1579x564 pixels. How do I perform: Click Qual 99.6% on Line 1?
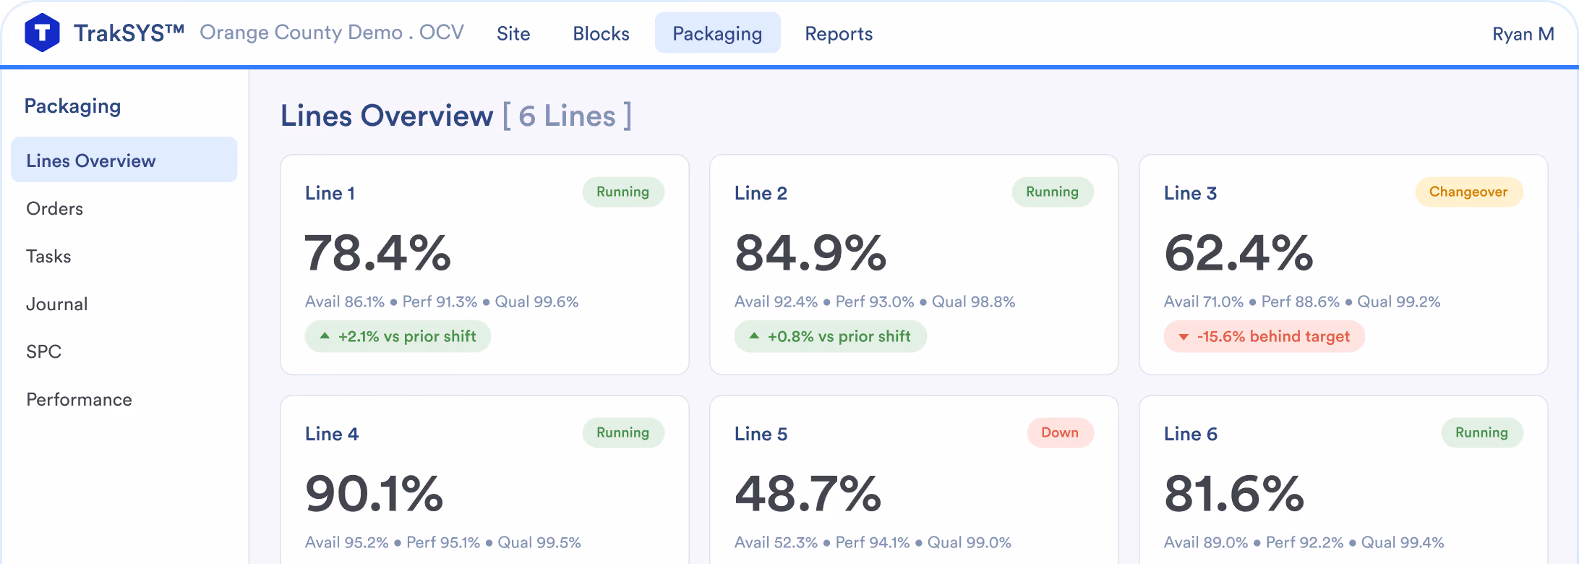pyautogui.click(x=536, y=302)
